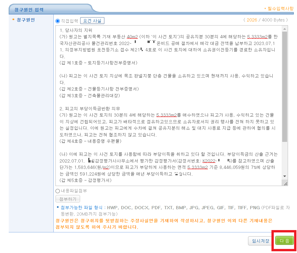
Task: Click the line '(갑 제5호증 - 감정평가서)'
Action: click(x=85, y=180)
